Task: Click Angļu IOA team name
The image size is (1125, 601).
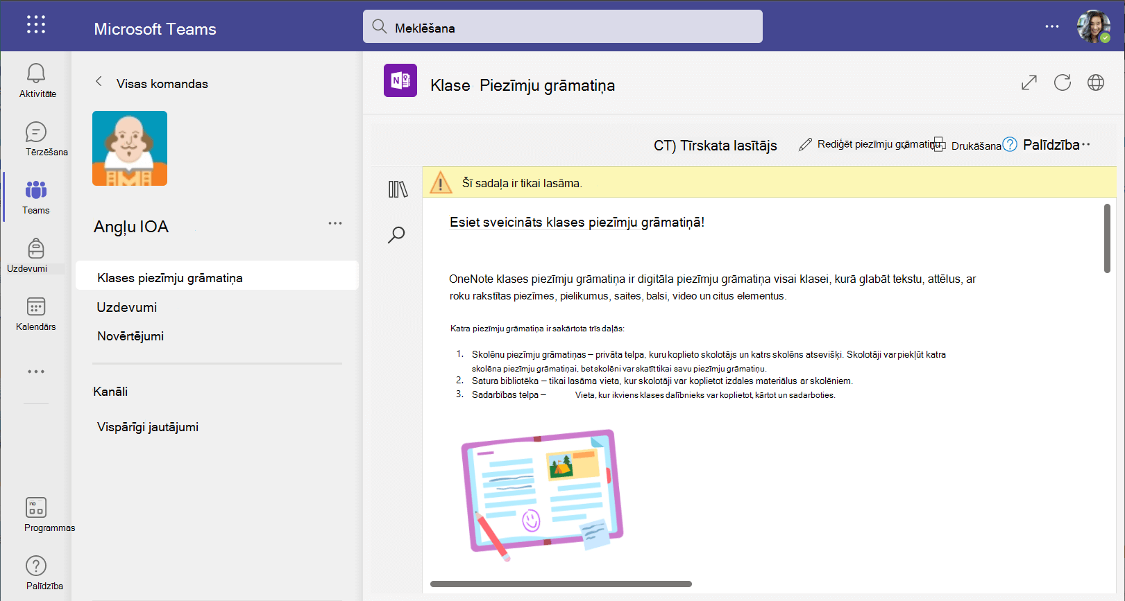Action: 131,227
